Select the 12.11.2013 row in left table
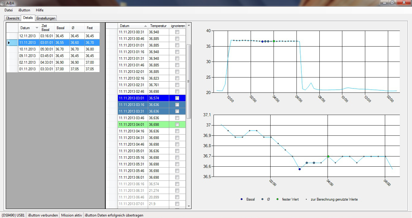The image size is (412, 218). (x=53, y=36)
